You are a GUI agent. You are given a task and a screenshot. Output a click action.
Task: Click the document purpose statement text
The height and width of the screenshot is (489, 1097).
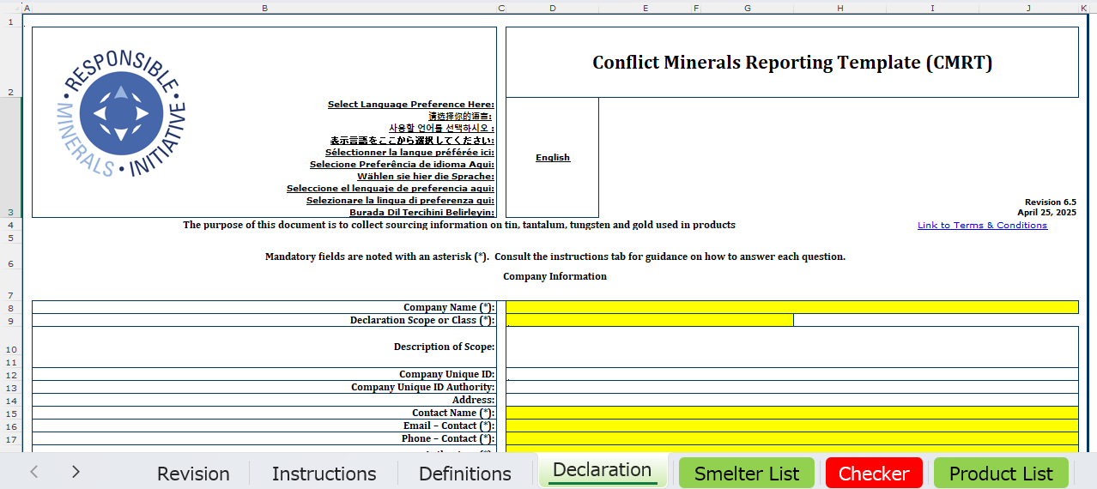point(458,225)
